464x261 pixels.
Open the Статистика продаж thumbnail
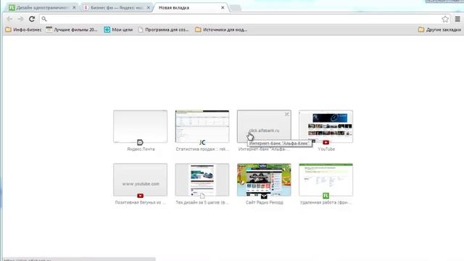tap(202, 126)
